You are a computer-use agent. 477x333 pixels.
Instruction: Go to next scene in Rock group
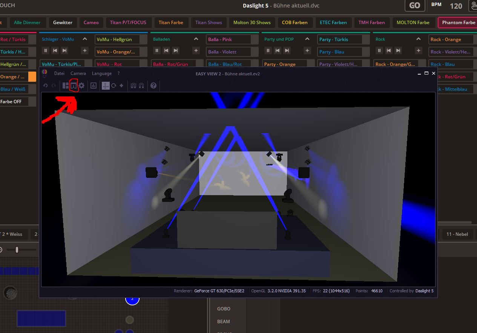(x=399, y=50)
